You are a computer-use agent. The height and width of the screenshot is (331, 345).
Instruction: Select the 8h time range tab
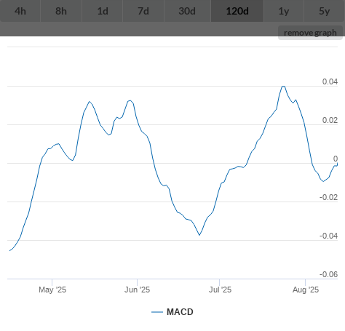click(61, 11)
